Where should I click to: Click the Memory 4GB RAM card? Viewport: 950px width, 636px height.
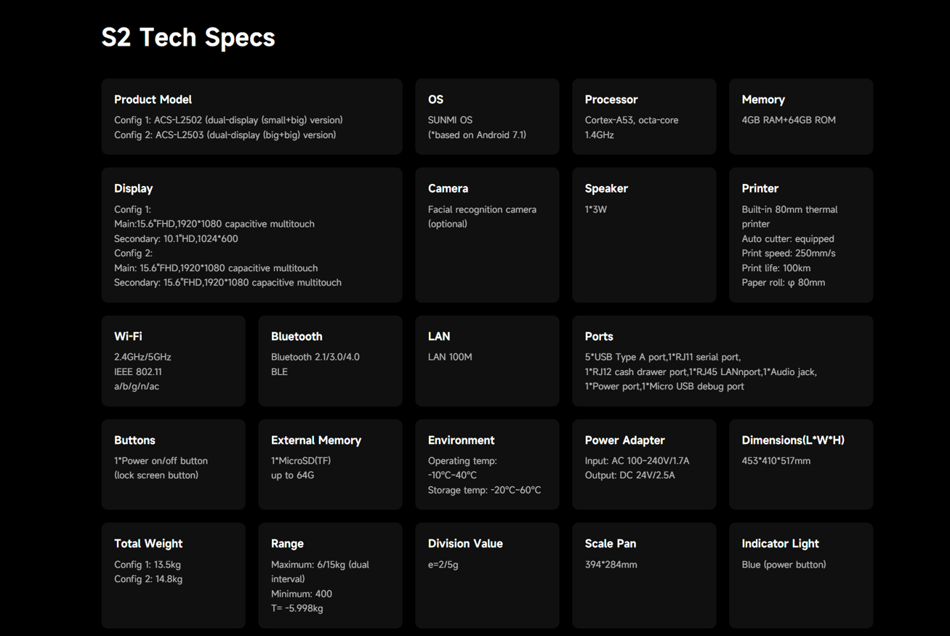pyautogui.click(x=801, y=116)
